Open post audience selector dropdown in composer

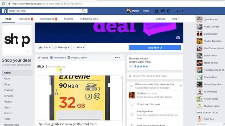(118, 57)
